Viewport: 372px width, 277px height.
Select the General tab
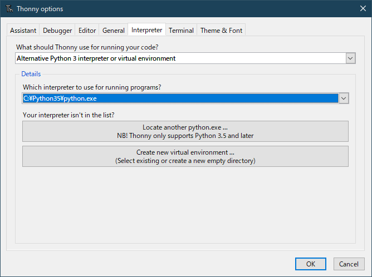tap(114, 31)
